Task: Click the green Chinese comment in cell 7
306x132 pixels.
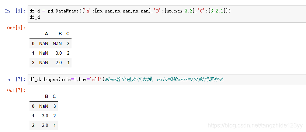Action: pyautogui.click(x=164, y=80)
